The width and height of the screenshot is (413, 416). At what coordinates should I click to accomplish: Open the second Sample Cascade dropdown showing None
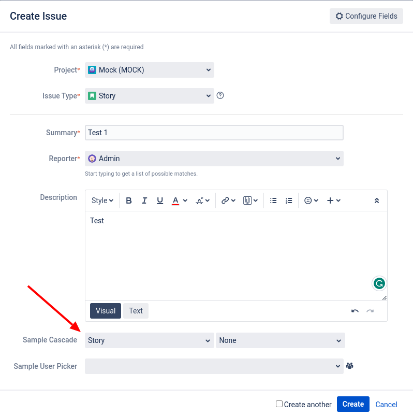280,340
